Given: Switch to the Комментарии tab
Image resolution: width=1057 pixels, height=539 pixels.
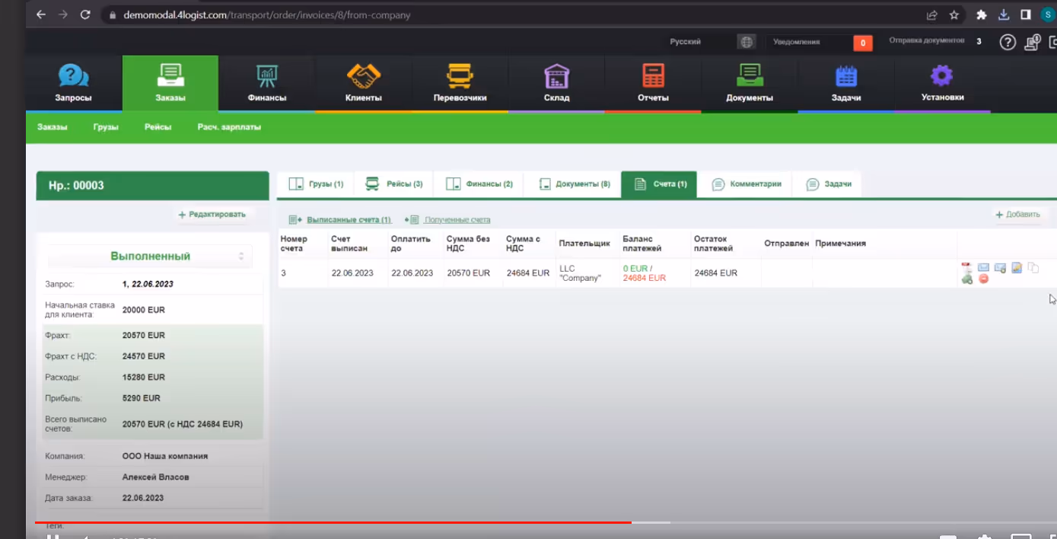Looking at the screenshot, I should tap(746, 184).
